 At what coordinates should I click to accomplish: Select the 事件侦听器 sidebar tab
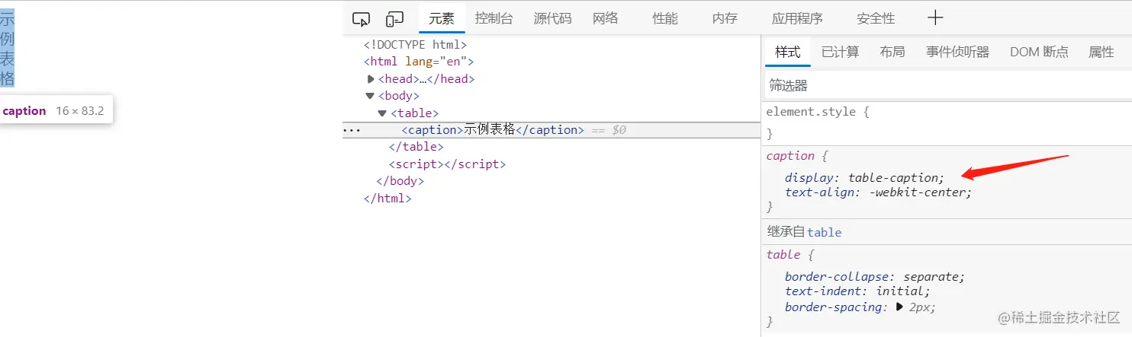point(958,52)
